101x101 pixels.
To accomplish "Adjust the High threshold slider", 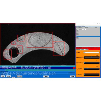I will click(x=92, y=69).
